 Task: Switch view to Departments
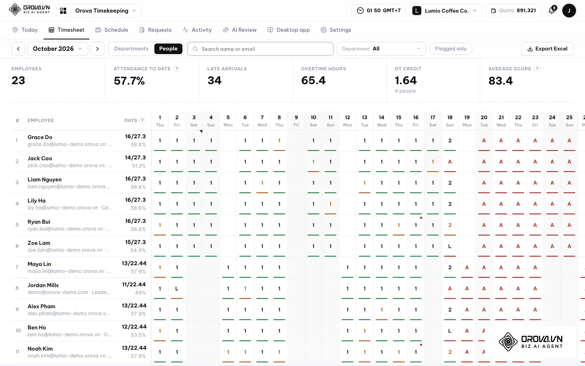pyautogui.click(x=131, y=49)
